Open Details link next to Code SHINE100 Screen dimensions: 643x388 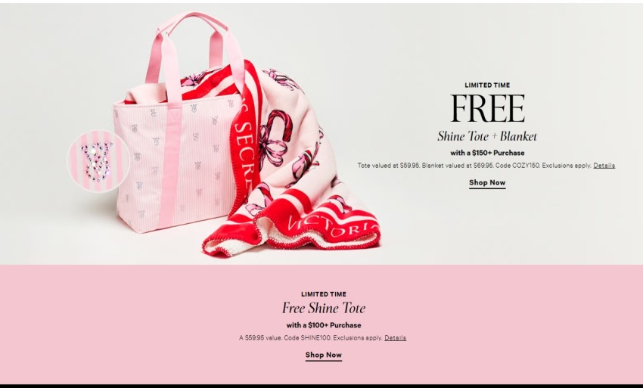[x=396, y=338]
